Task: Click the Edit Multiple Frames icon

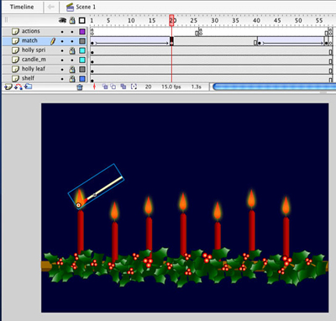Action: [x=123, y=87]
